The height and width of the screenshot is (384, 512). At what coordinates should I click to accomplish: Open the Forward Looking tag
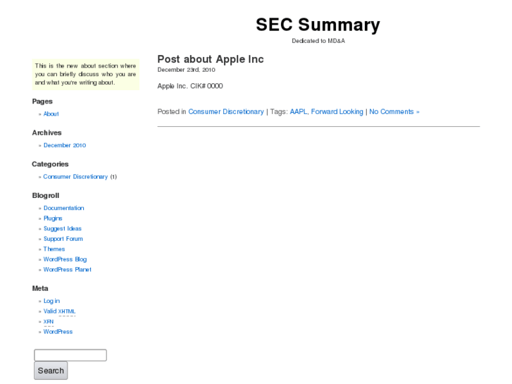tap(337, 111)
